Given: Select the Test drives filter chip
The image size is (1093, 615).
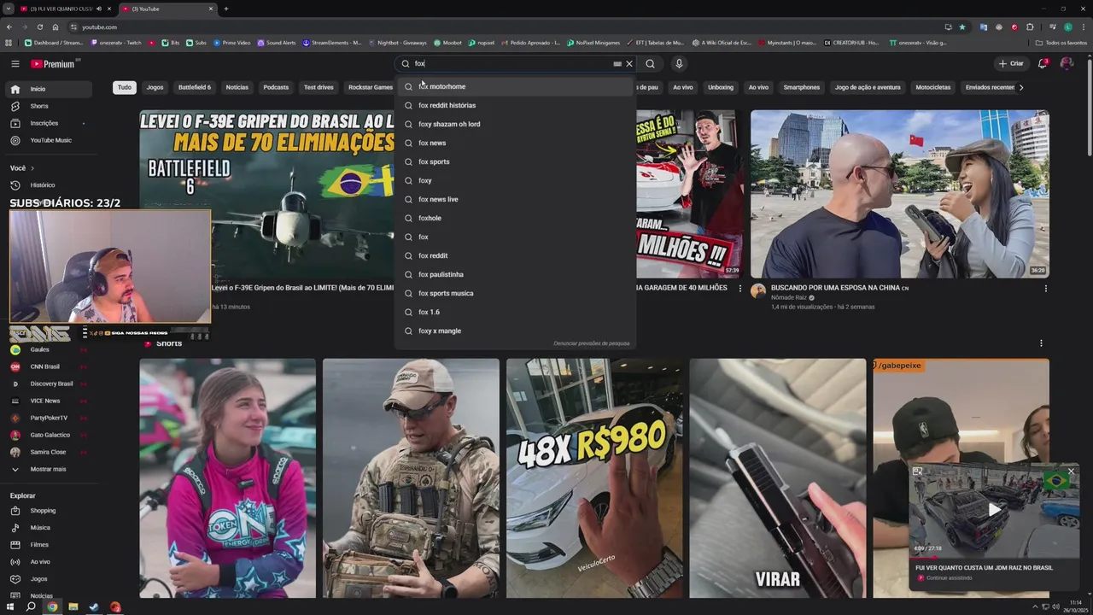Looking at the screenshot, I should tap(319, 87).
